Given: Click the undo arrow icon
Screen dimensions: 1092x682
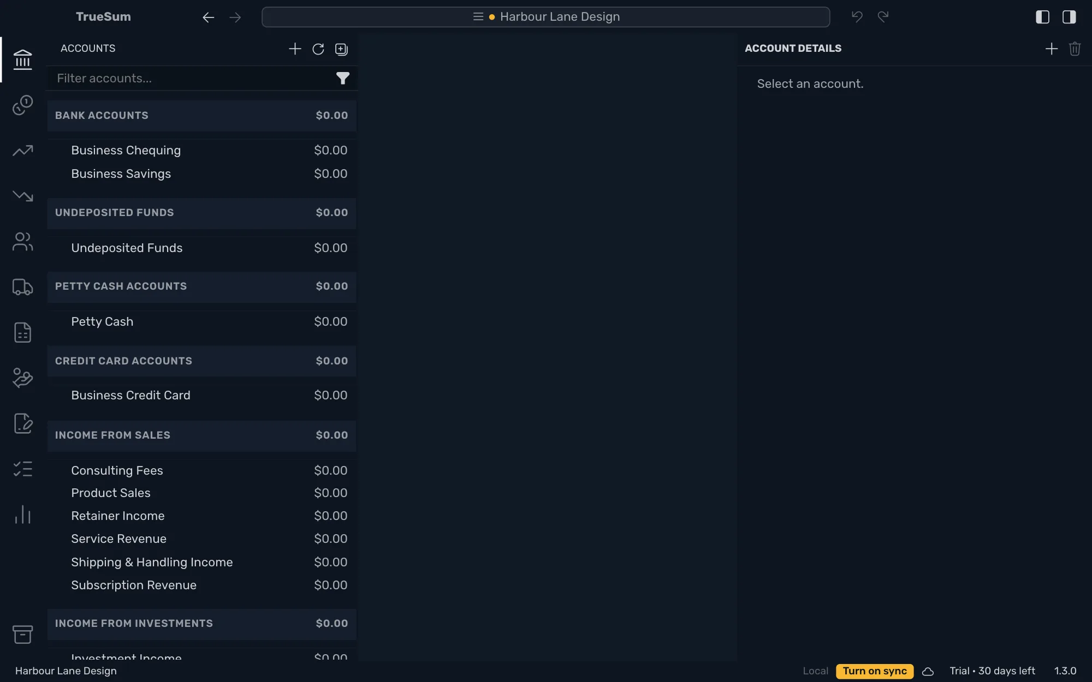Looking at the screenshot, I should coord(857,17).
